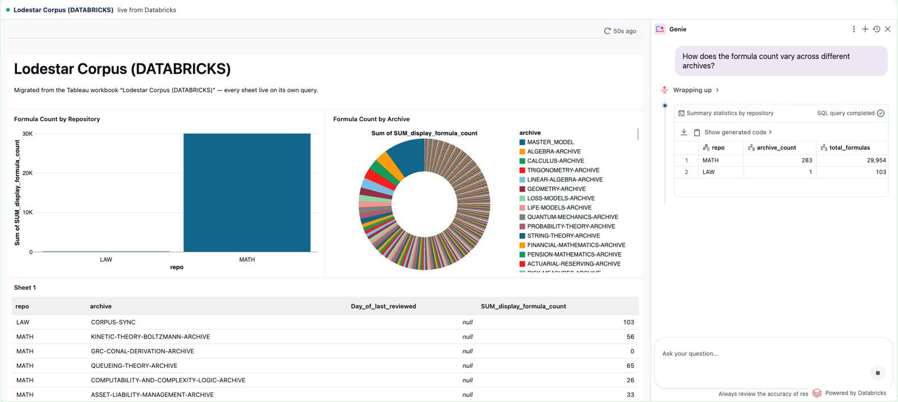Click the large blue MASTER_MODEL donut slice
This screenshot has height=402, width=898.
409,156
